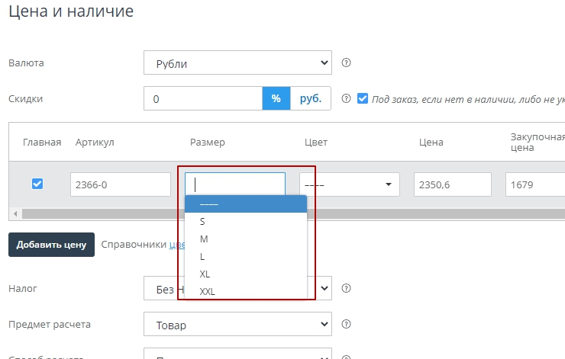Image resolution: width=565 pixels, height=359 pixels.
Task: Select XXL in the size dropdown
Action: [x=208, y=291]
